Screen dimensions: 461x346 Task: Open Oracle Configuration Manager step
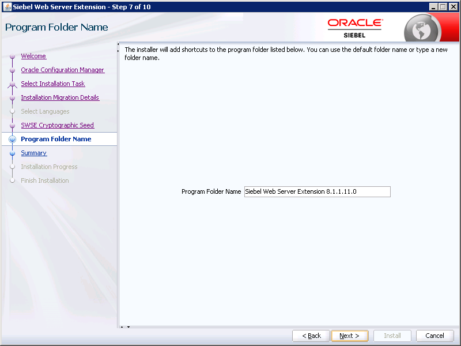point(63,70)
